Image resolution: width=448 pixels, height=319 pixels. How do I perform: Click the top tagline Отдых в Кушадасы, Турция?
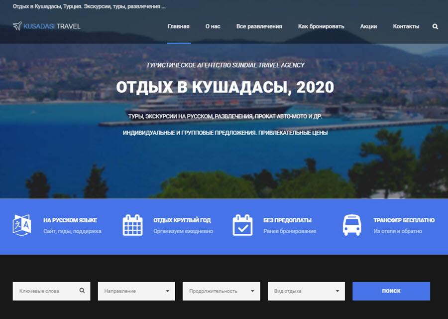tap(89, 6)
